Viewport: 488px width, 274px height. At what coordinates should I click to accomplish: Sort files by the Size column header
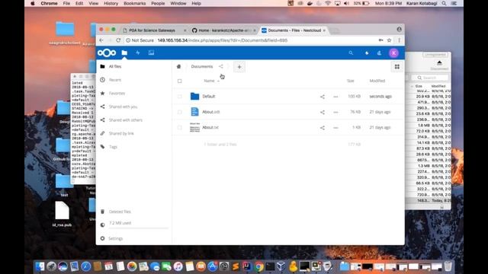coord(351,81)
